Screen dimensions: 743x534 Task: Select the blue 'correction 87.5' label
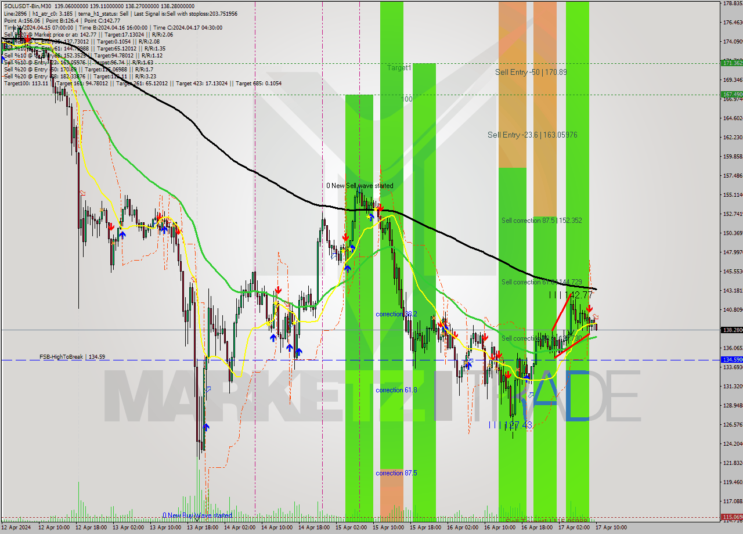click(x=396, y=473)
